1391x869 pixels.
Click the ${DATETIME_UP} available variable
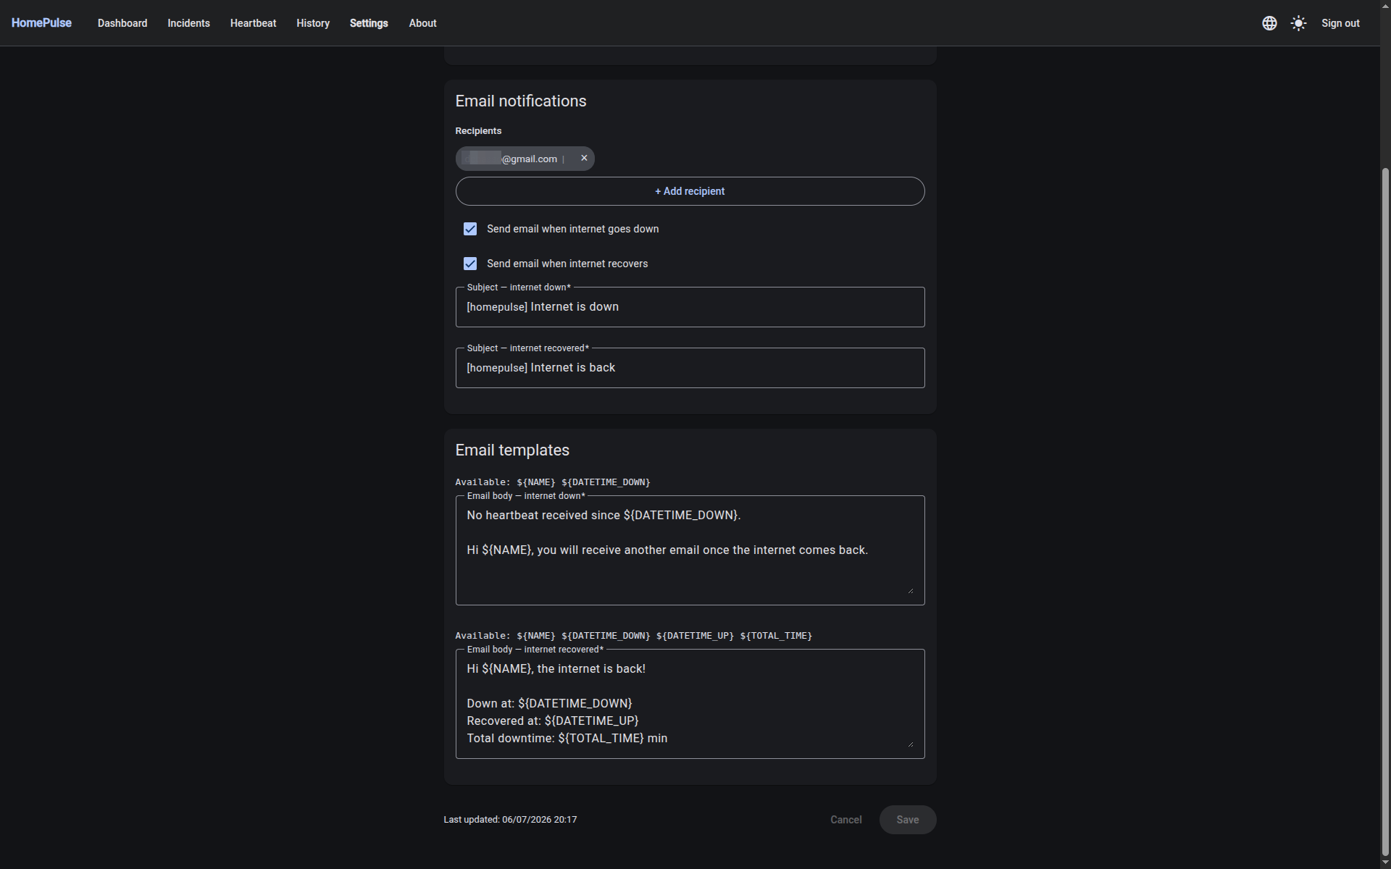tap(695, 636)
